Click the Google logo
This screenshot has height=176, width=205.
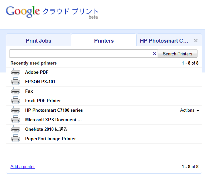pyautogui.click(x=23, y=11)
